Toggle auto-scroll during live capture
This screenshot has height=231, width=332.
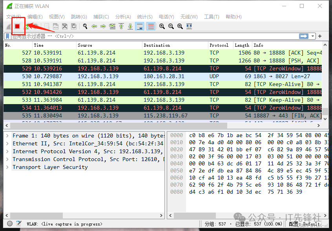tap(140, 26)
